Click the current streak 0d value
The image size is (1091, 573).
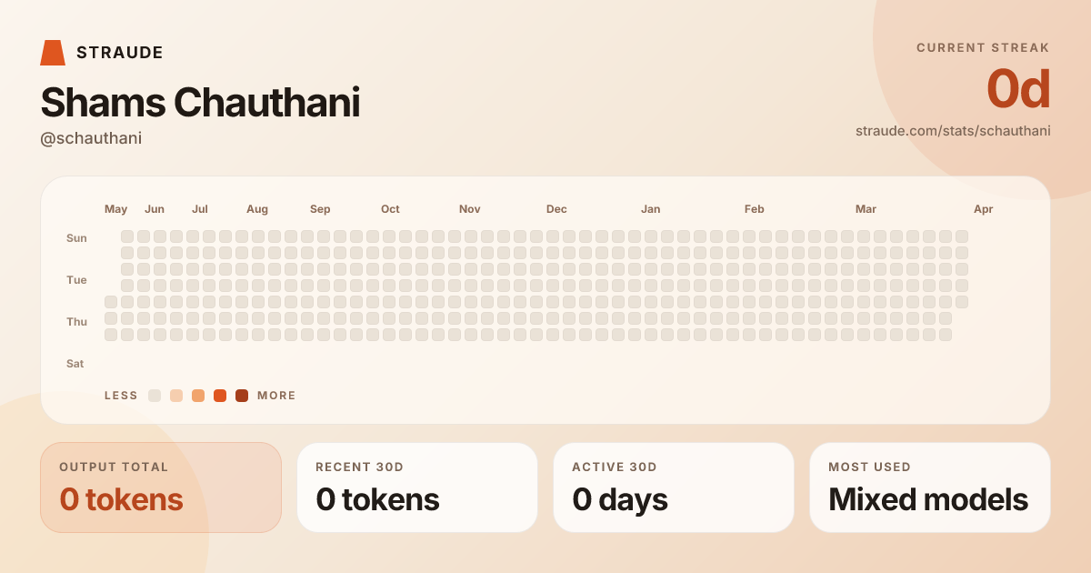(x=1018, y=89)
